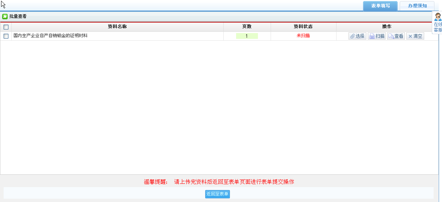Select the 国内生产企业自产自销铂金的证明材料 row name
The image size is (442, 202).
pos(51,36)
